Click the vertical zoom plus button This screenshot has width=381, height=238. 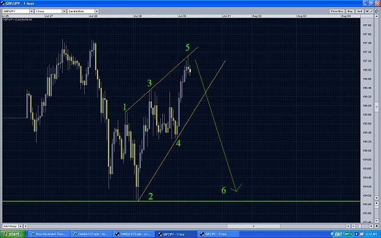(377, 203)
